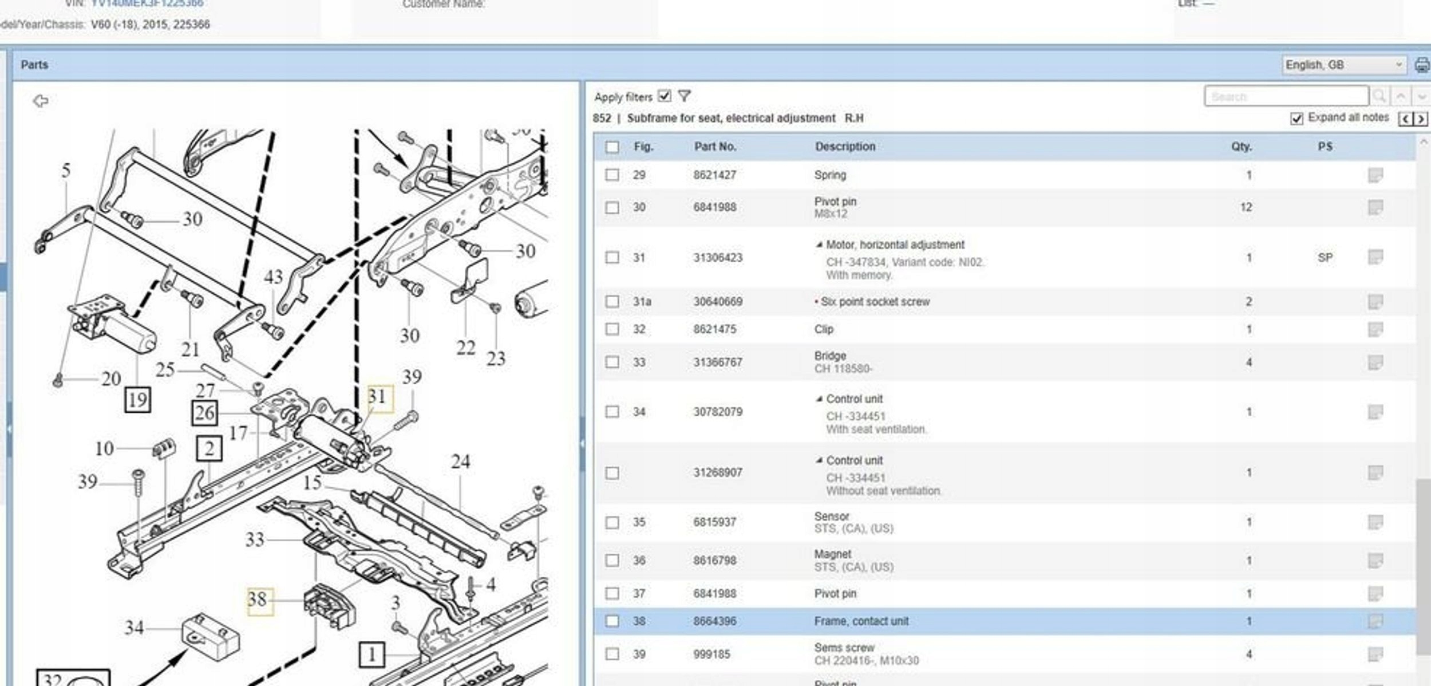Image resolution: width=1431 pixels, height=686 pixels.
Task: Click the Description column header
Action: (x=845, y=147)
